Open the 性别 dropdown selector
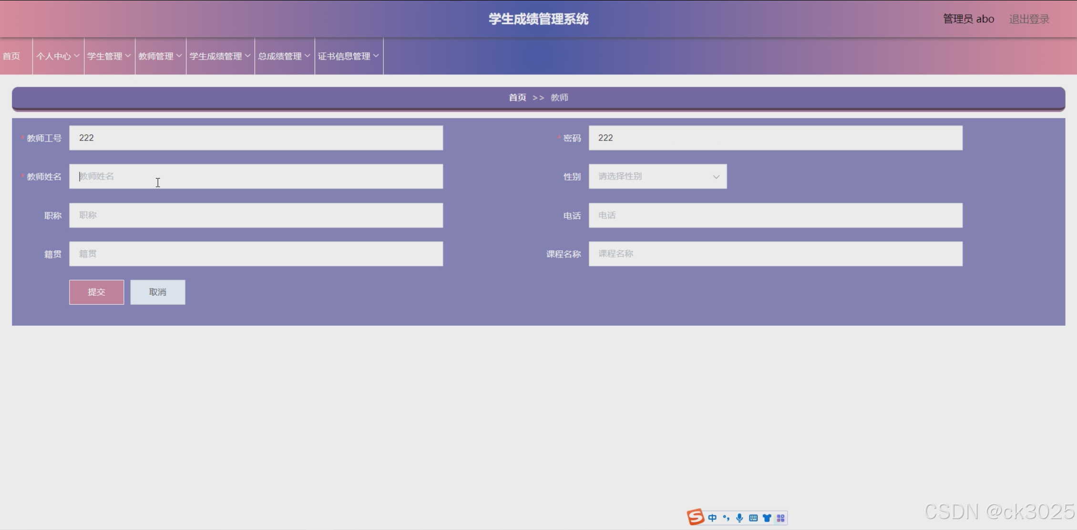 pyautogui.click(x=657, y=177)
